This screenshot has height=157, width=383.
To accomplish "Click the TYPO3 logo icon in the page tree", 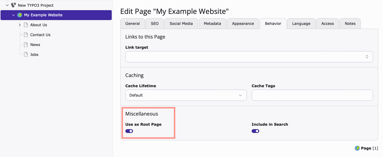I will click(x=13, y=5).
